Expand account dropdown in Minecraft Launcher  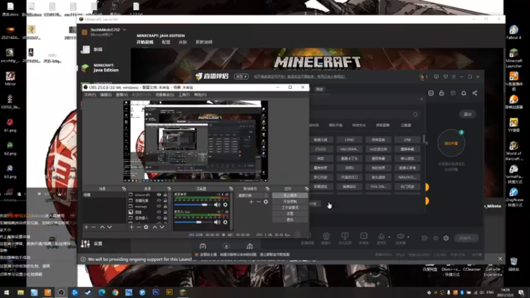coord(125,30)
